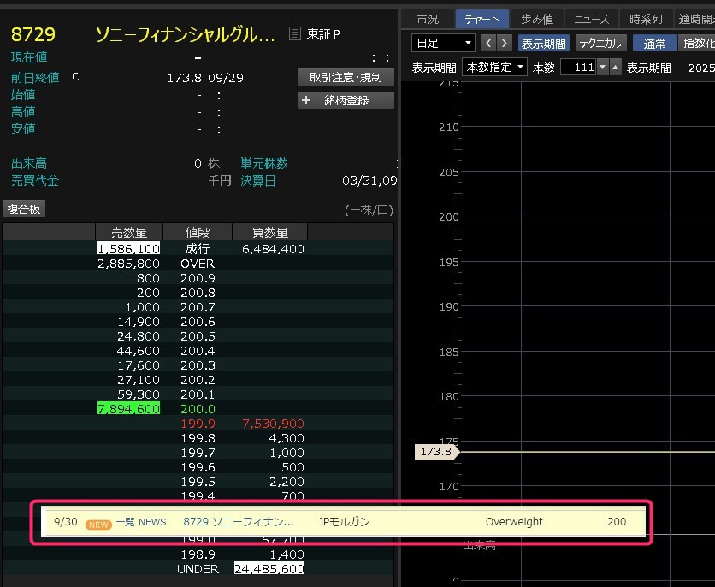Open the ニュース tab

coord(592,19)
